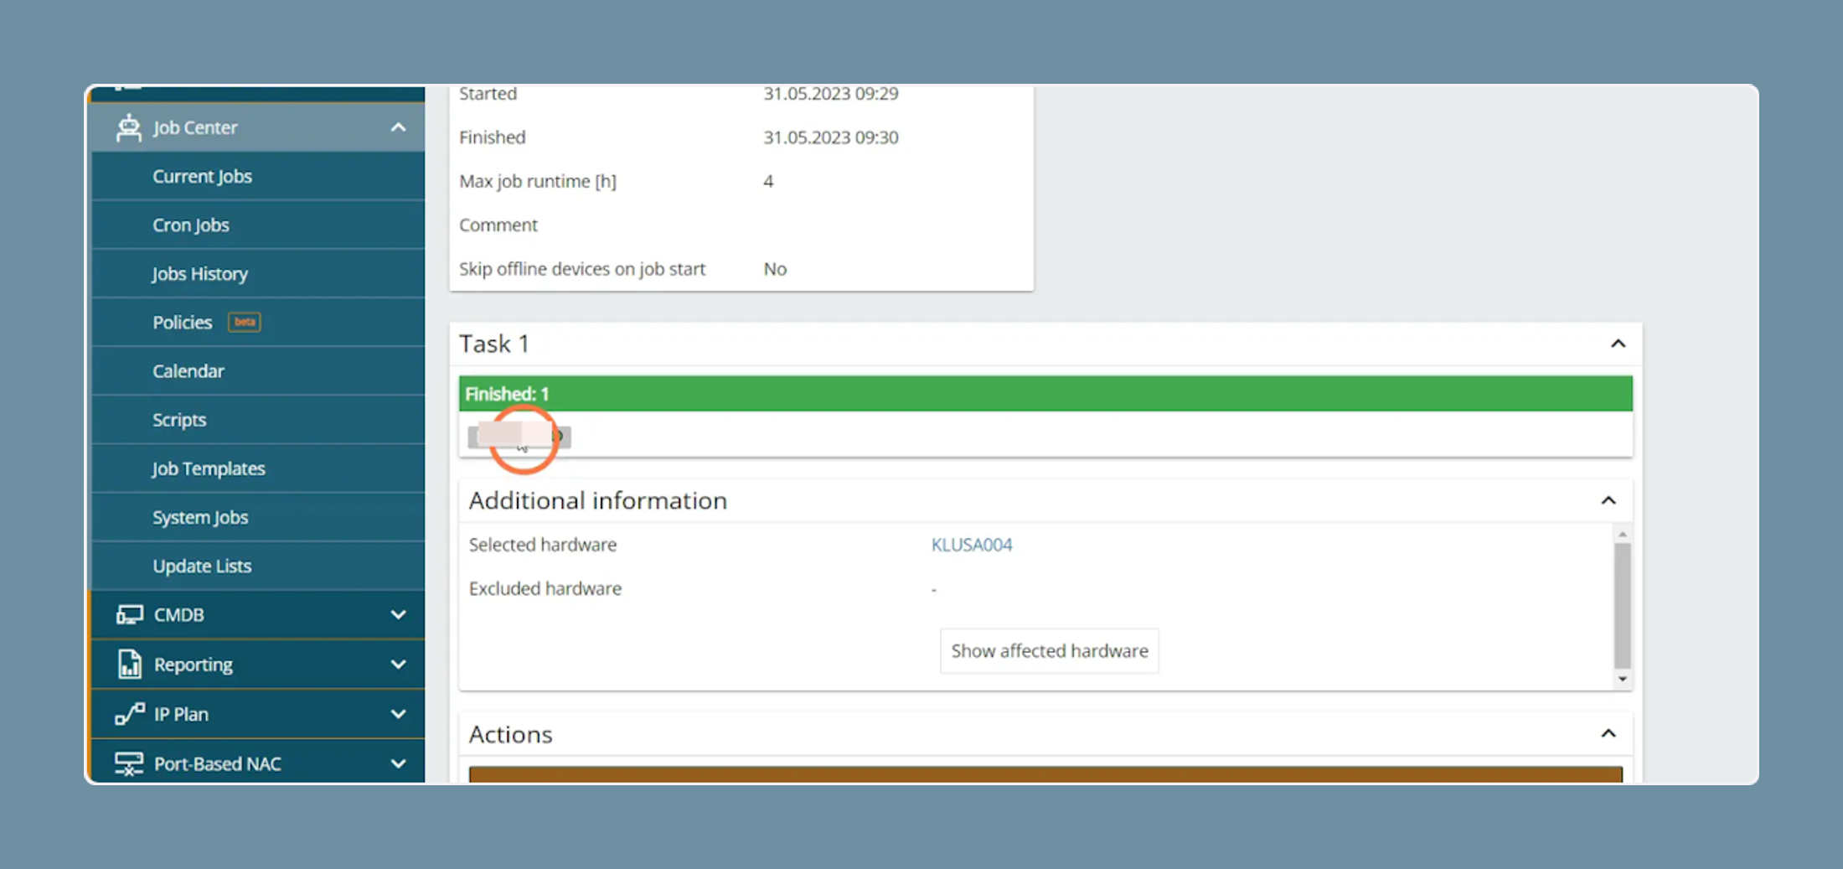Collapse the Job Center menu chevron

click(x=398, y=127)
